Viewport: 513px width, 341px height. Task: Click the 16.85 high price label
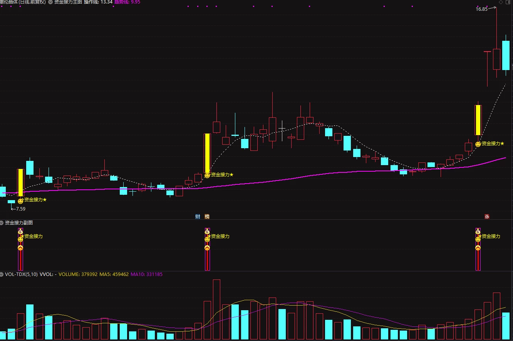[x=481, y=9]
